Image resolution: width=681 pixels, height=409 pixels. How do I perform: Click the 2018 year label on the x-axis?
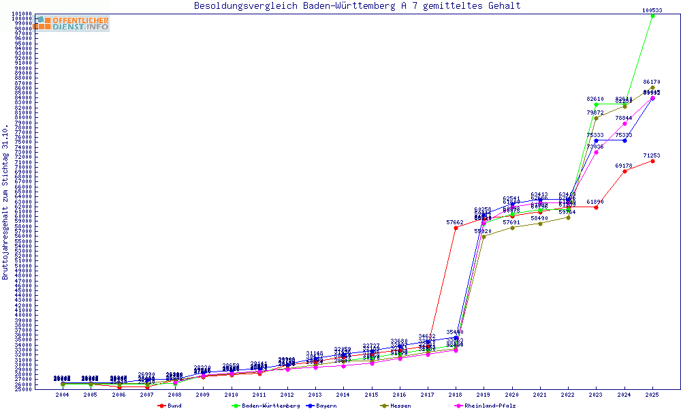(x=455, y=395)
